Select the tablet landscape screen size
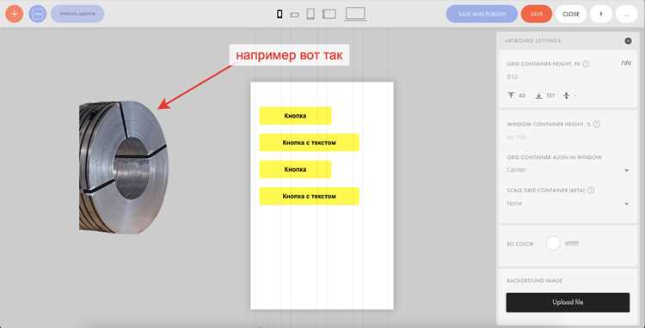The height and width of the screenshot is (328, 645). pyautogui.click(x=329, y=15)
